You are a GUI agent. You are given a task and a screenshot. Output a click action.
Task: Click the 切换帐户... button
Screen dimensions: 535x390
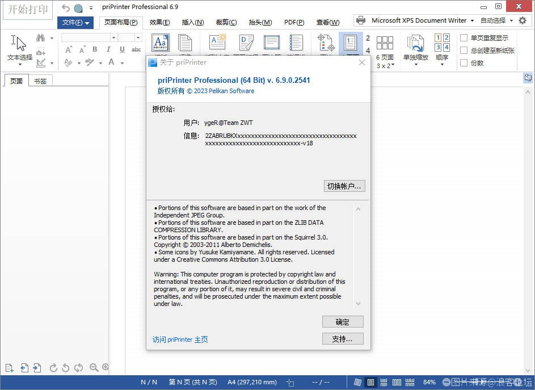click(x=344, y=186)
